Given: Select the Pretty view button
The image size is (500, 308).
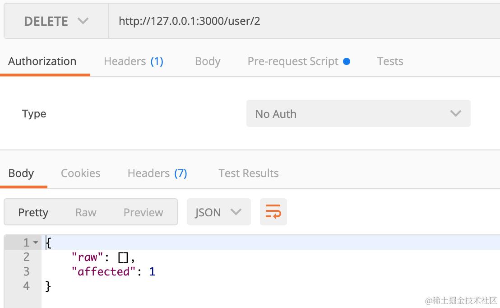Looking at the screenshot, I should [x=33, y=212].
